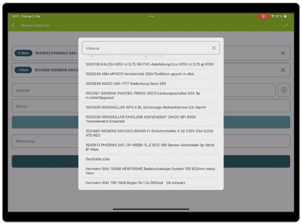
Task: Select 1000248 ABN MF1070 Verteilerfeld item
Action: point(140,74)
